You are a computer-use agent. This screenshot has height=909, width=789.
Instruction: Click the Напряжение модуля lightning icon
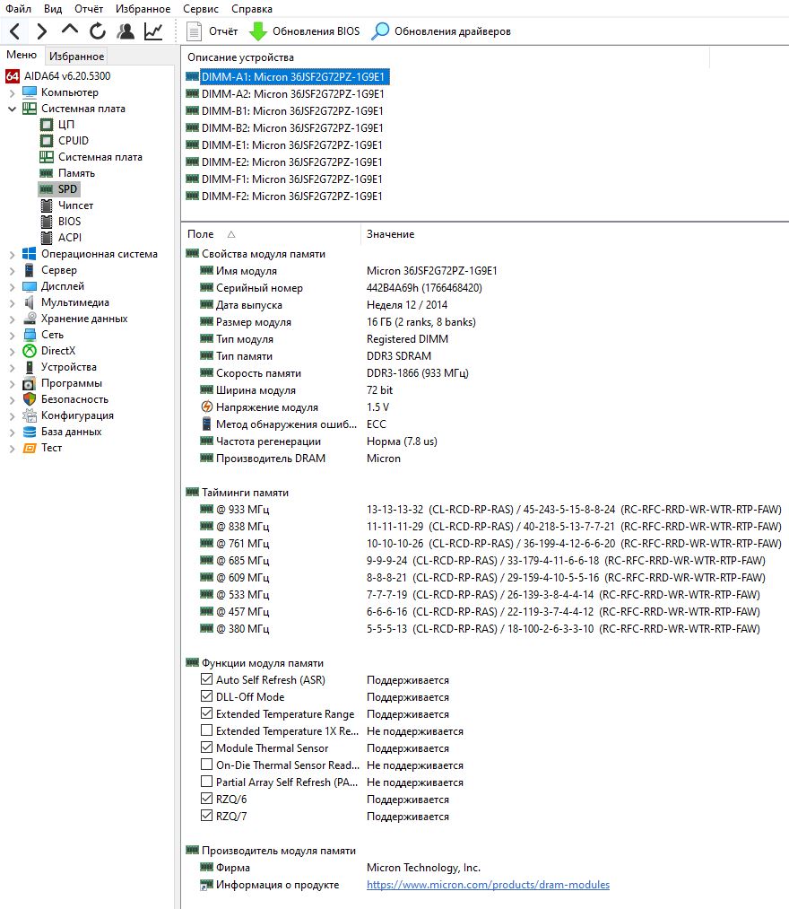[x=207, y=407]
